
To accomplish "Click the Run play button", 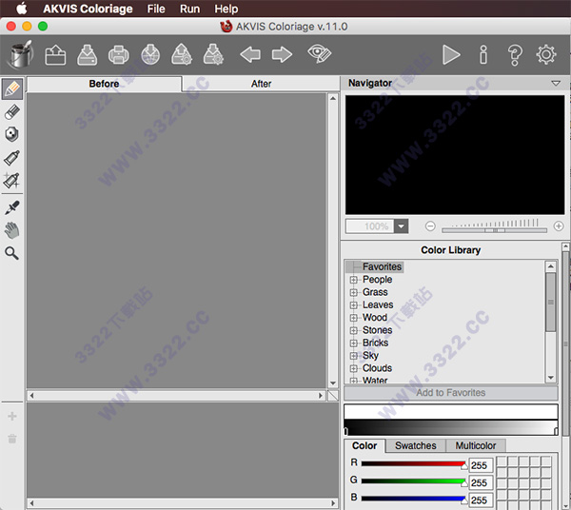I will point(451,55).
